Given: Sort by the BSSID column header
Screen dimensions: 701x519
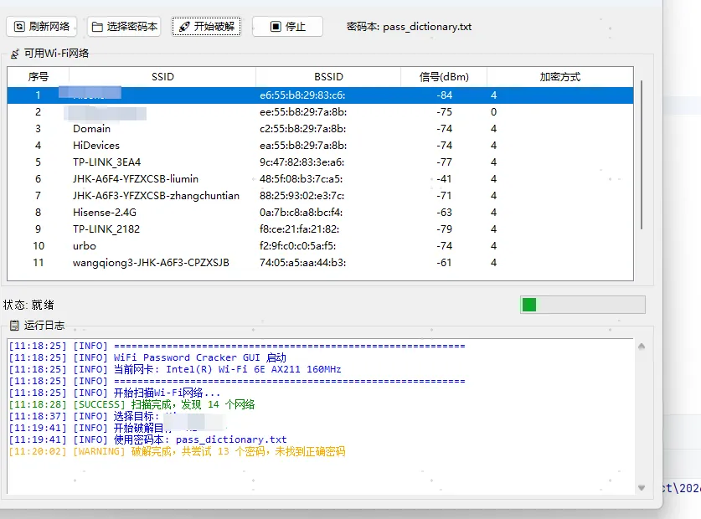Looking at the screenshot, I should tap(328, 77).
